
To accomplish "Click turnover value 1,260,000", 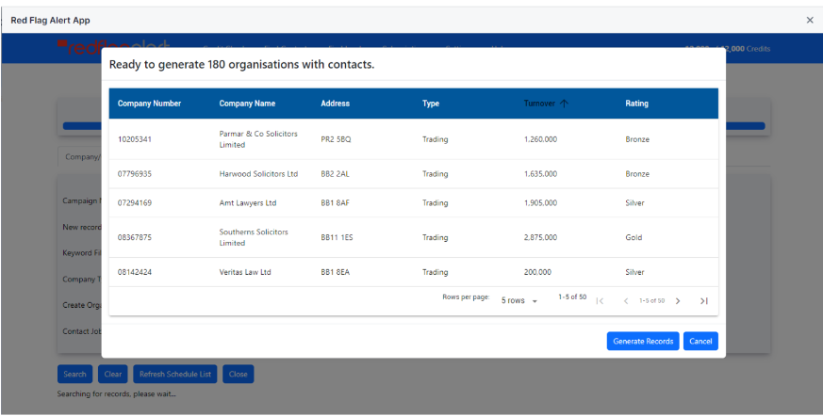I will pyautogui.click(x=540, y=139).
